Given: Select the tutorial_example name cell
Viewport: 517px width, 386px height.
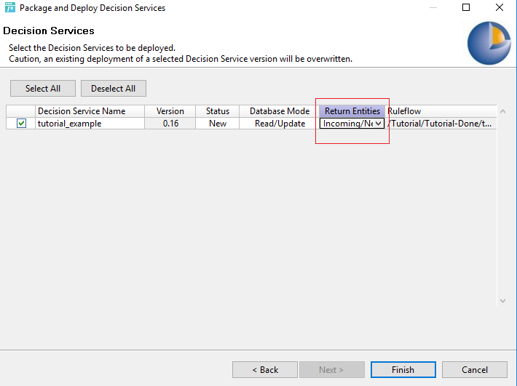Looking at the screenshot, I should point(90,124).
